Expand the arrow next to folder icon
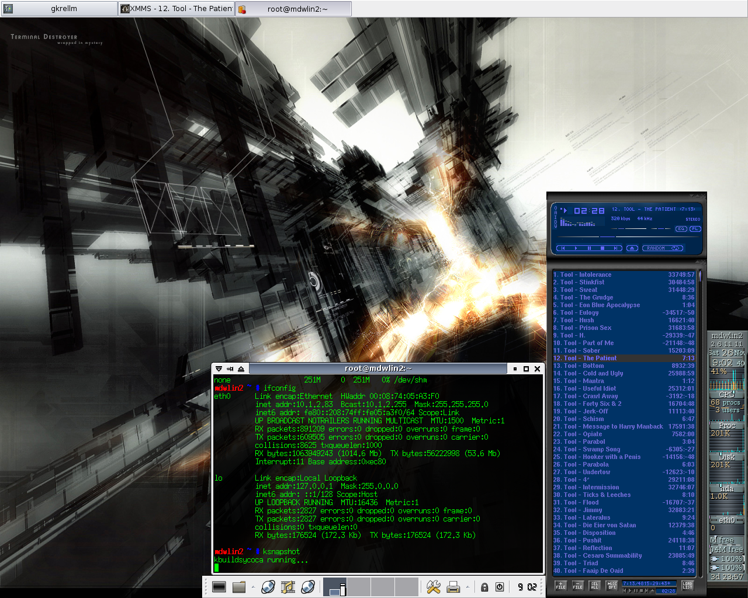The width and height of the screenshot is (748, 598). coord(253,587)
